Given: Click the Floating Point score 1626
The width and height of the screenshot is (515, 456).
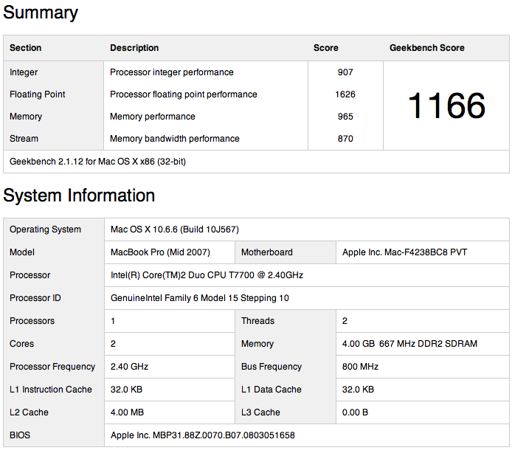Looking at the screenshot, I should pyautogui.click(x=345, y=94).
